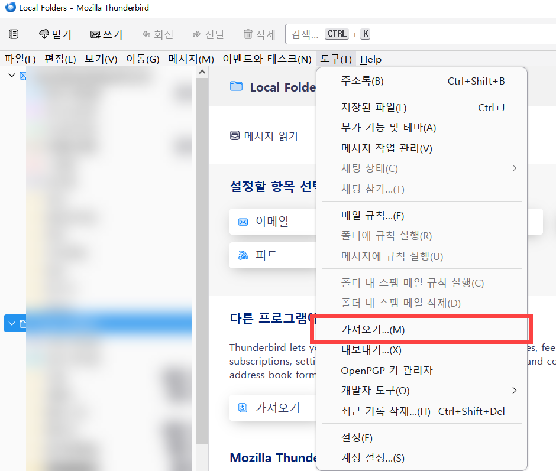Select 폴더 내 스팸 메일 삭제(D)
The image size is (556, 471).
(422, 303)
